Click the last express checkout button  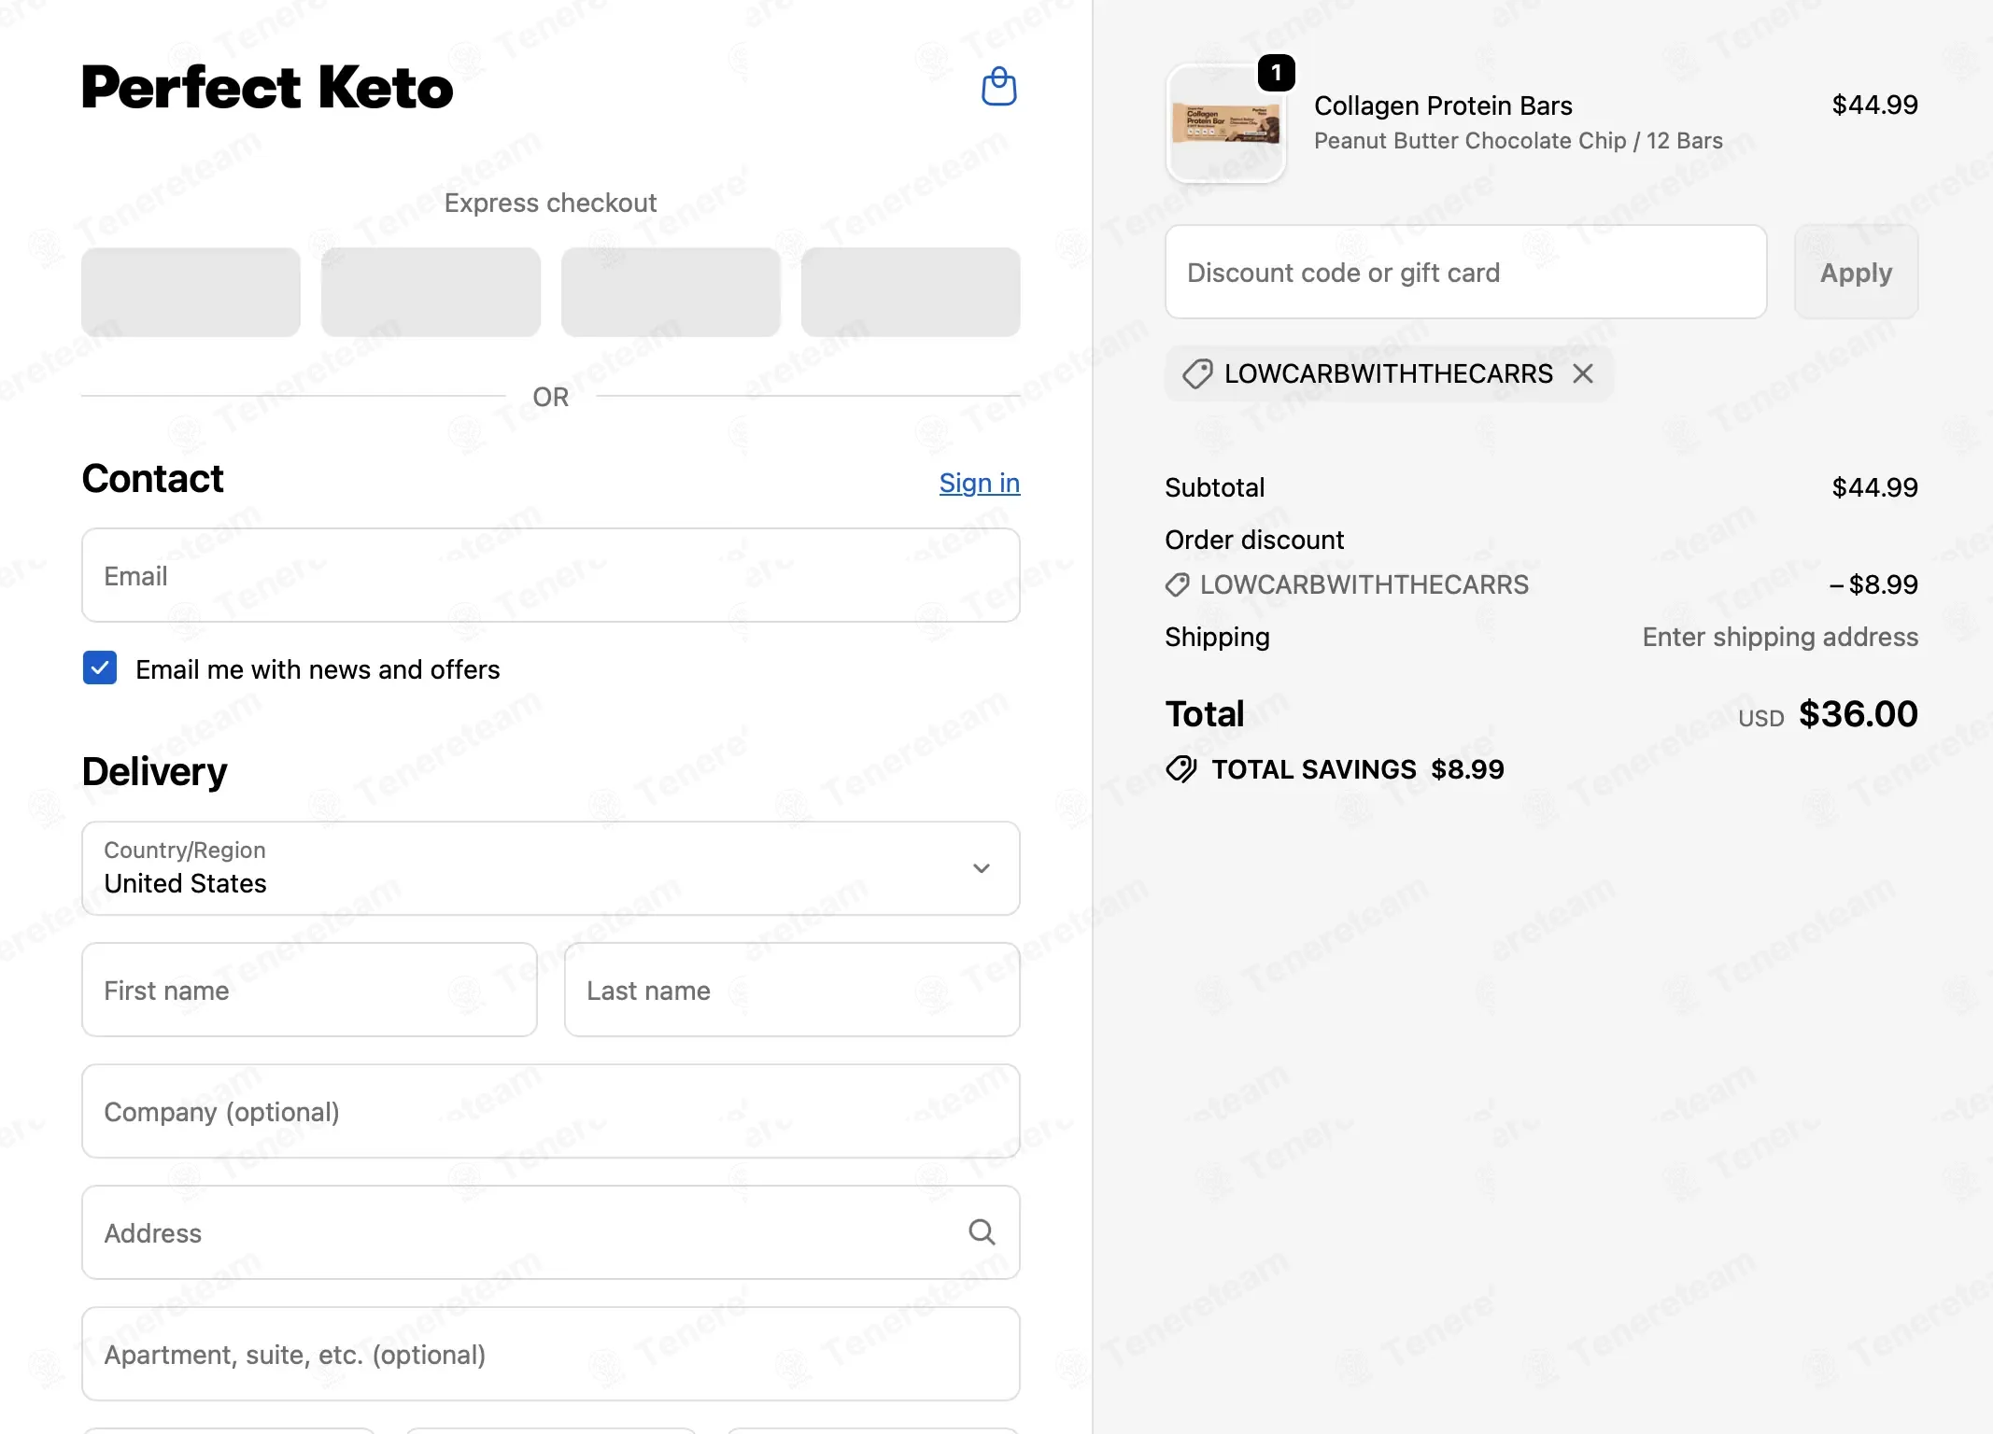(911, 292)
